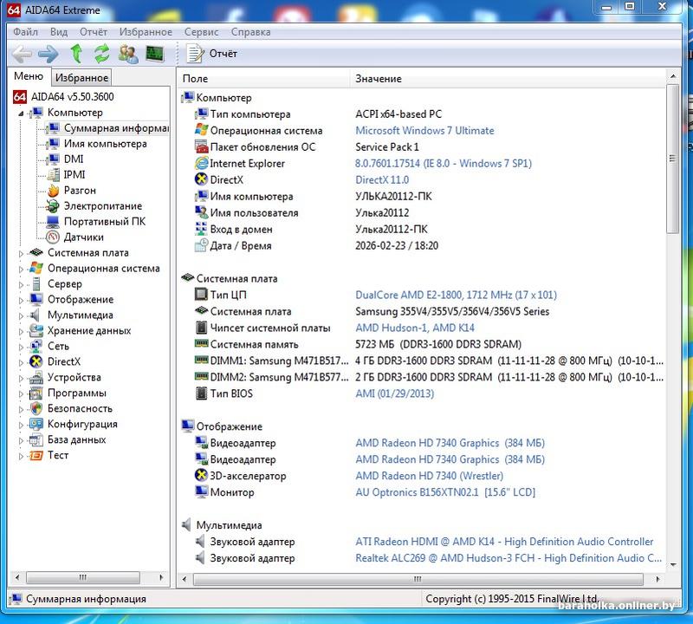Image resolution: width=693 pixels, height=624 pixels.
Task: Expand the Мультимедиа tree node
Action: tap(23, 315)
